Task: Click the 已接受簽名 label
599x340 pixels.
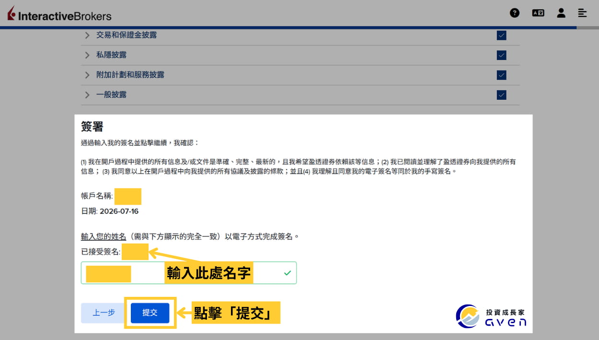Action: (x=101, y=252)
